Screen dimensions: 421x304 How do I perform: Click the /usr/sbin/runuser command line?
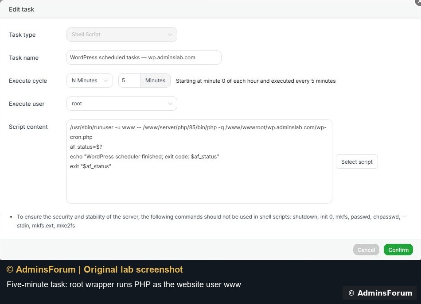coord(198,132)
